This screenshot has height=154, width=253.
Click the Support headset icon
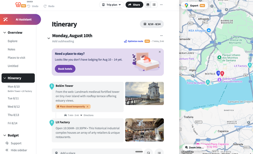(7, 143)
